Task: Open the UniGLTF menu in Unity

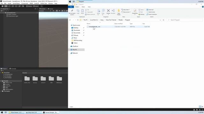Action: point(37,3)
